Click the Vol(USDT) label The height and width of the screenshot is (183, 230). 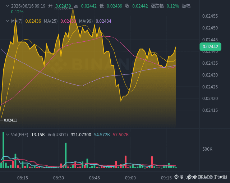tap(57, 135)
